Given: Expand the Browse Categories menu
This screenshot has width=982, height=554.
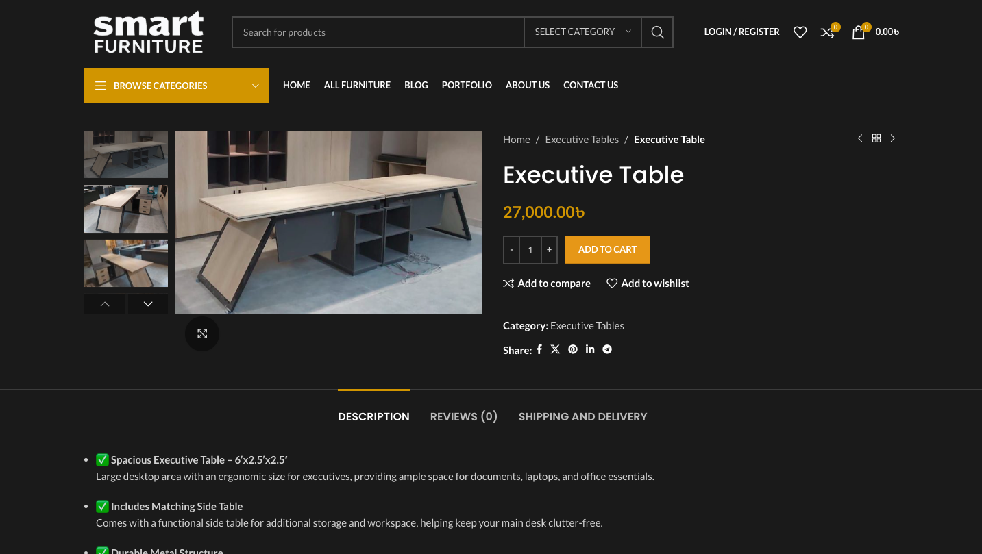Looking at the screenshot, I should click(x=177, y=86).
